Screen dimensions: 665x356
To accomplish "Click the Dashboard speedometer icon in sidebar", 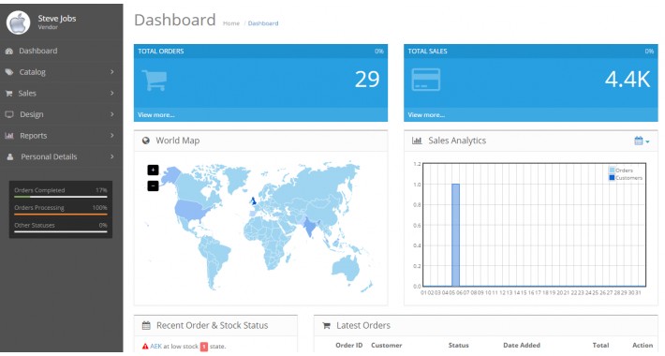I will (x=9, y=51).
